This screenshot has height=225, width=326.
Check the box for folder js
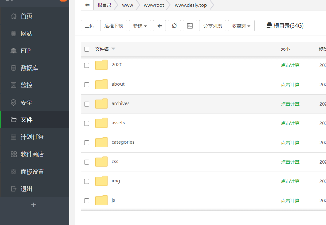coord(87,200)
